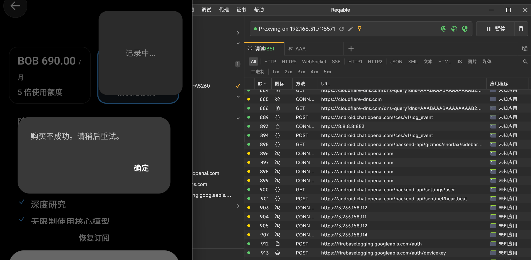The image size is (531, 260).
Task: Click the trash icon to clear captured requests
Action: click(x=521, y=29)
